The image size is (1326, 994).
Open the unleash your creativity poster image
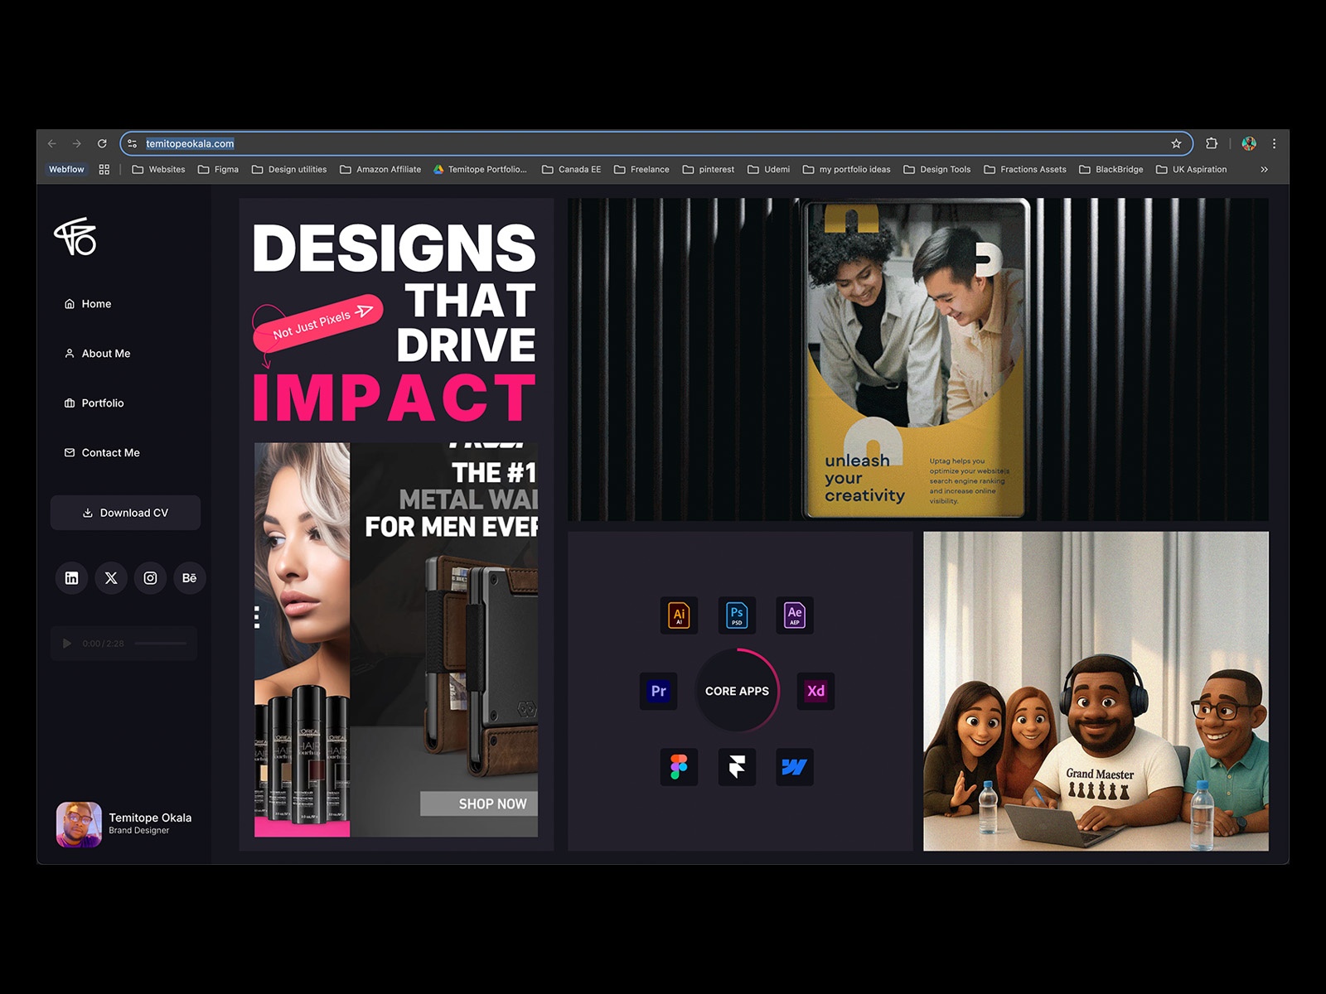pos(917,359)
